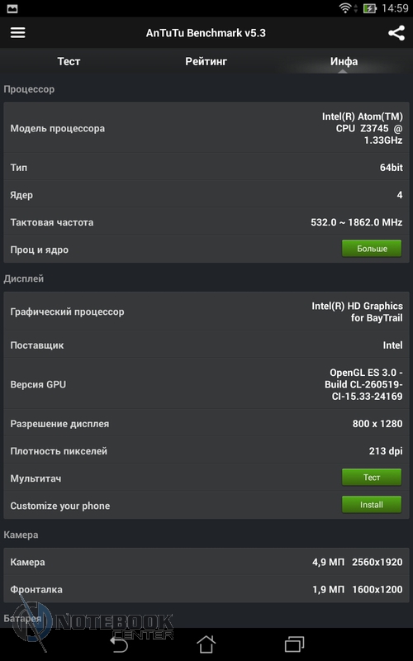
Task: Tap the Разрешение дисплея row
Action: coord(206,423)
